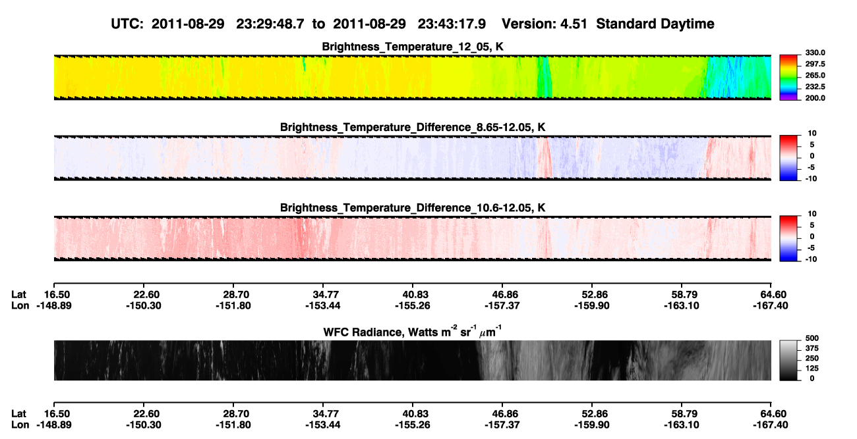Viewport: 857px width, 439px height.
Task: Click longitude '-155.26' under the 10.6-12.05 panel
Action: (413, 306)
